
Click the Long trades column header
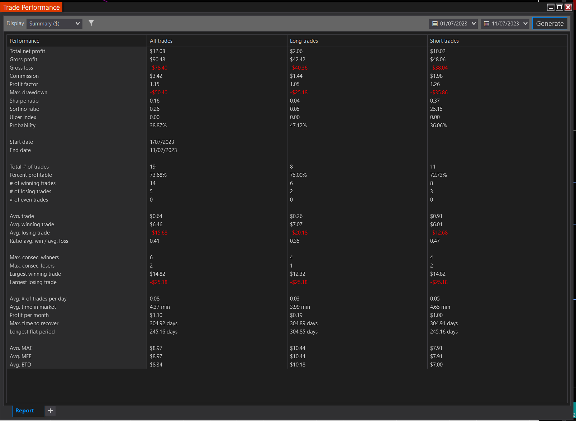(304, 41)
